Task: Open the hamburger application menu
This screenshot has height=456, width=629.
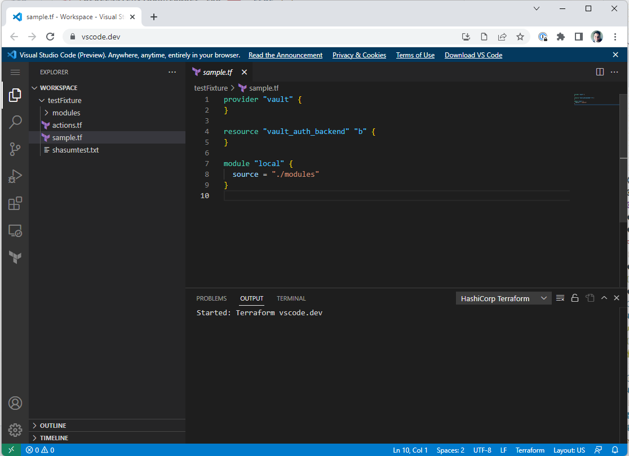Action: pos(15,72)
